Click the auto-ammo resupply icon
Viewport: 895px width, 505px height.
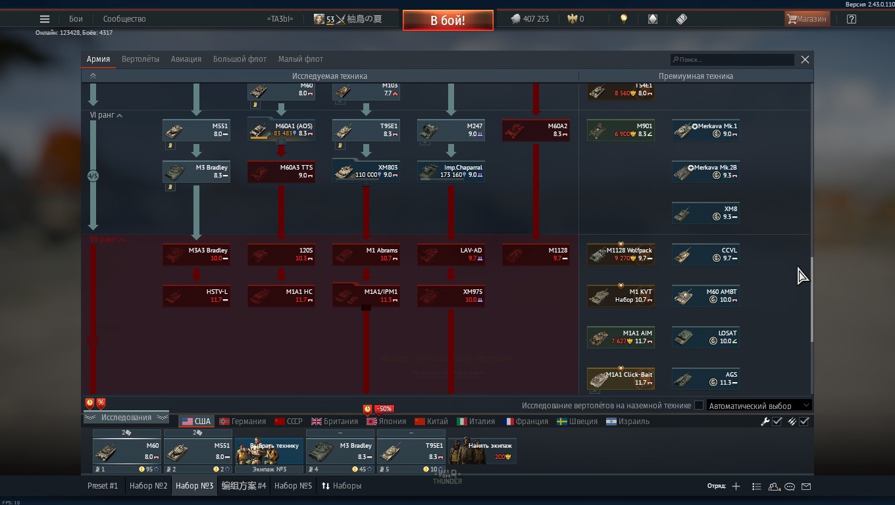click(x=792, y=421)
